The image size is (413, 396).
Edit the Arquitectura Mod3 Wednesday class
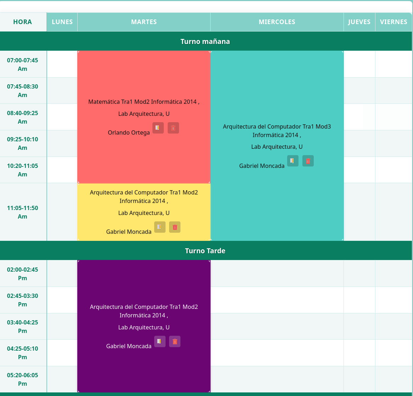(292, 161)
